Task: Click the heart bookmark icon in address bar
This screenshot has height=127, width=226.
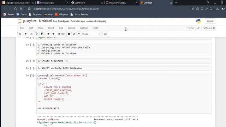Action: pyautogui.click(x=211, y=9)
